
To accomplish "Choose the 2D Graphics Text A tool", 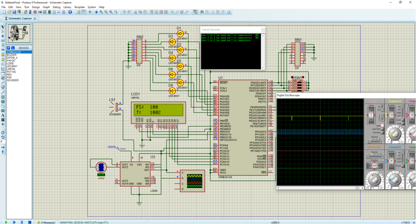I will tap(3, 115).
